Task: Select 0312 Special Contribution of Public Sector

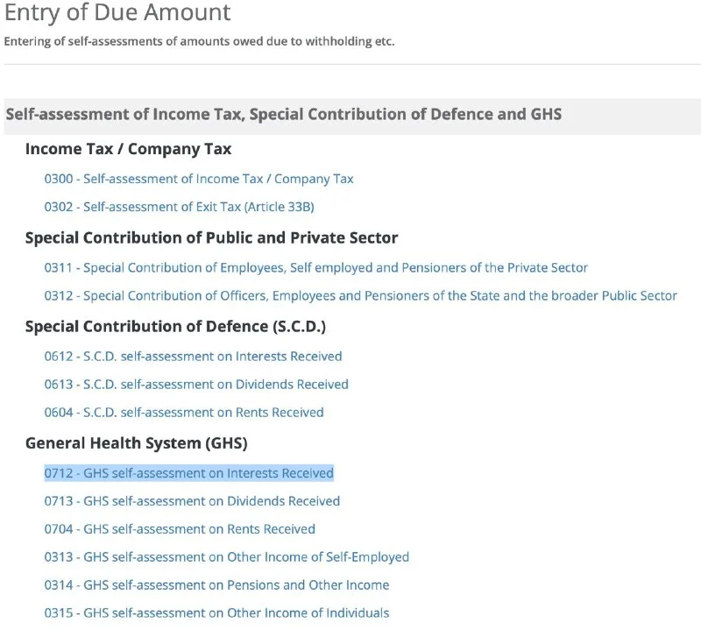Action: pos(360,296)
